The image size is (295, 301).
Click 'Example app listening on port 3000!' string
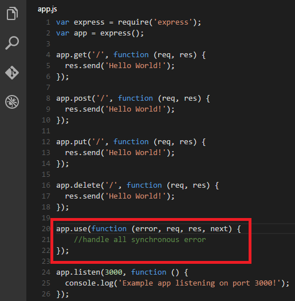tap(199, 283)
